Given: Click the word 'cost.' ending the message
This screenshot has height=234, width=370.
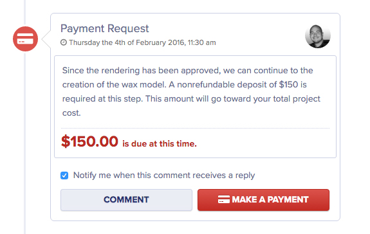Looking at the screenshot, I should point(71,113).
